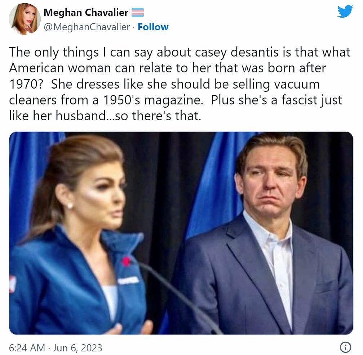Click the display name Meghan Chavalier
Viewport: 363px width, 355px height.
coord(86,13)
